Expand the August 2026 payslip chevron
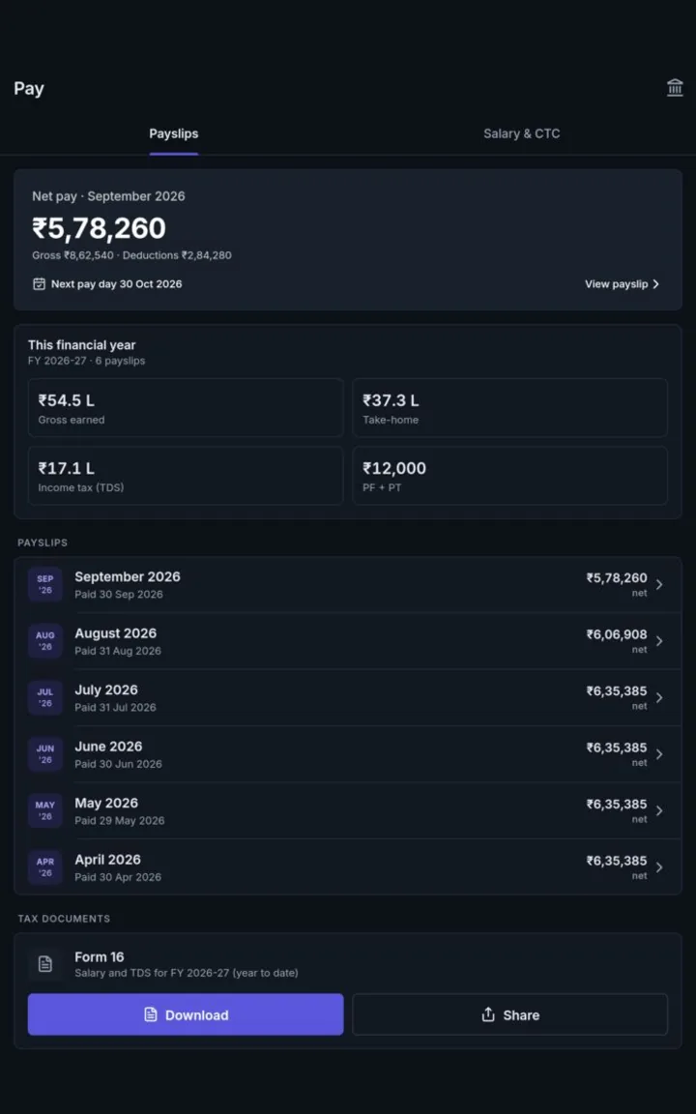Screen dimensions: 696x1114 point(659,641)
